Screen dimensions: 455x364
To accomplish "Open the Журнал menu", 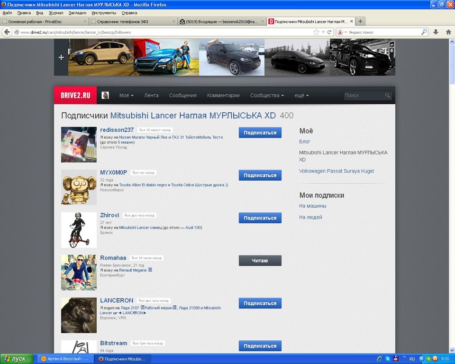I will click(x=56, y=13).
